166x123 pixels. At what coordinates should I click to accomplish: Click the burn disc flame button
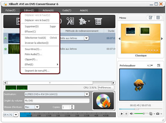tap(103, 101)
